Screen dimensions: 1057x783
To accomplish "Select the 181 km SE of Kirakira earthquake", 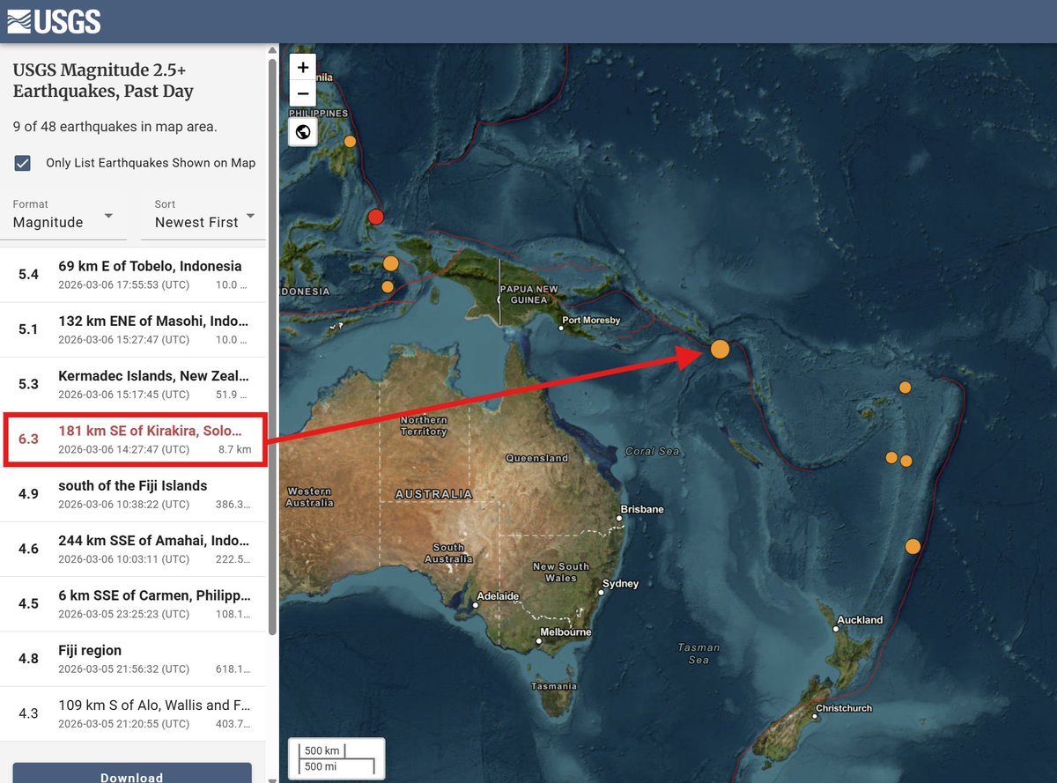I will coord(135,439).
